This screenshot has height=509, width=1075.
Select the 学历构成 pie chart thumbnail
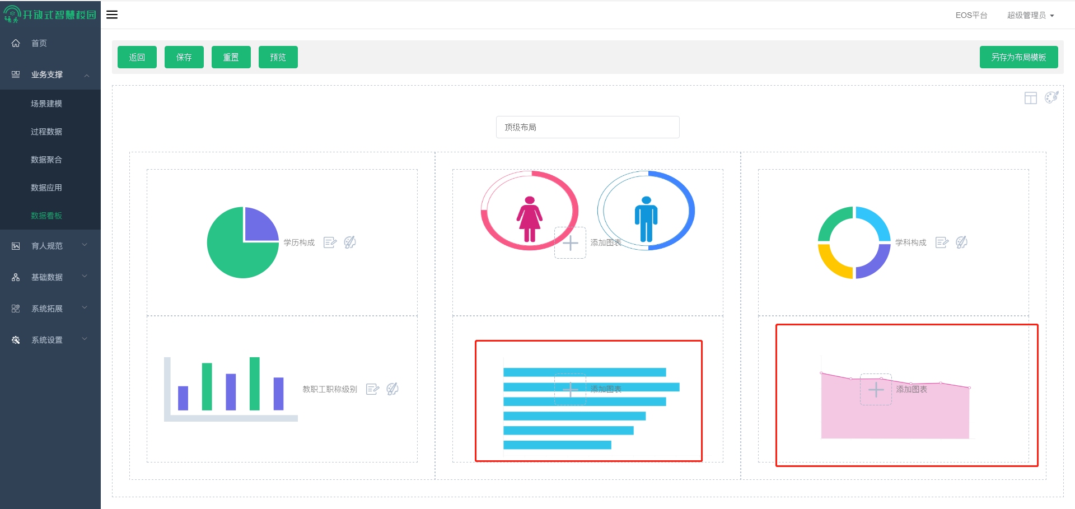pos(243,242)
